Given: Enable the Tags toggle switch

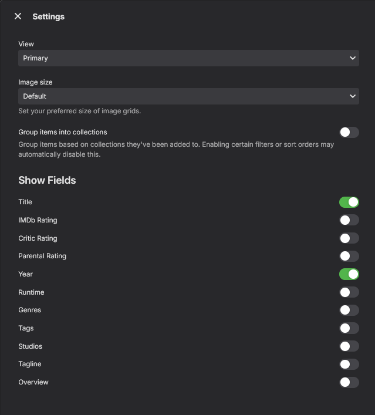Looking at the screenshot, I should pyautogui.click(x=349, y=328).
